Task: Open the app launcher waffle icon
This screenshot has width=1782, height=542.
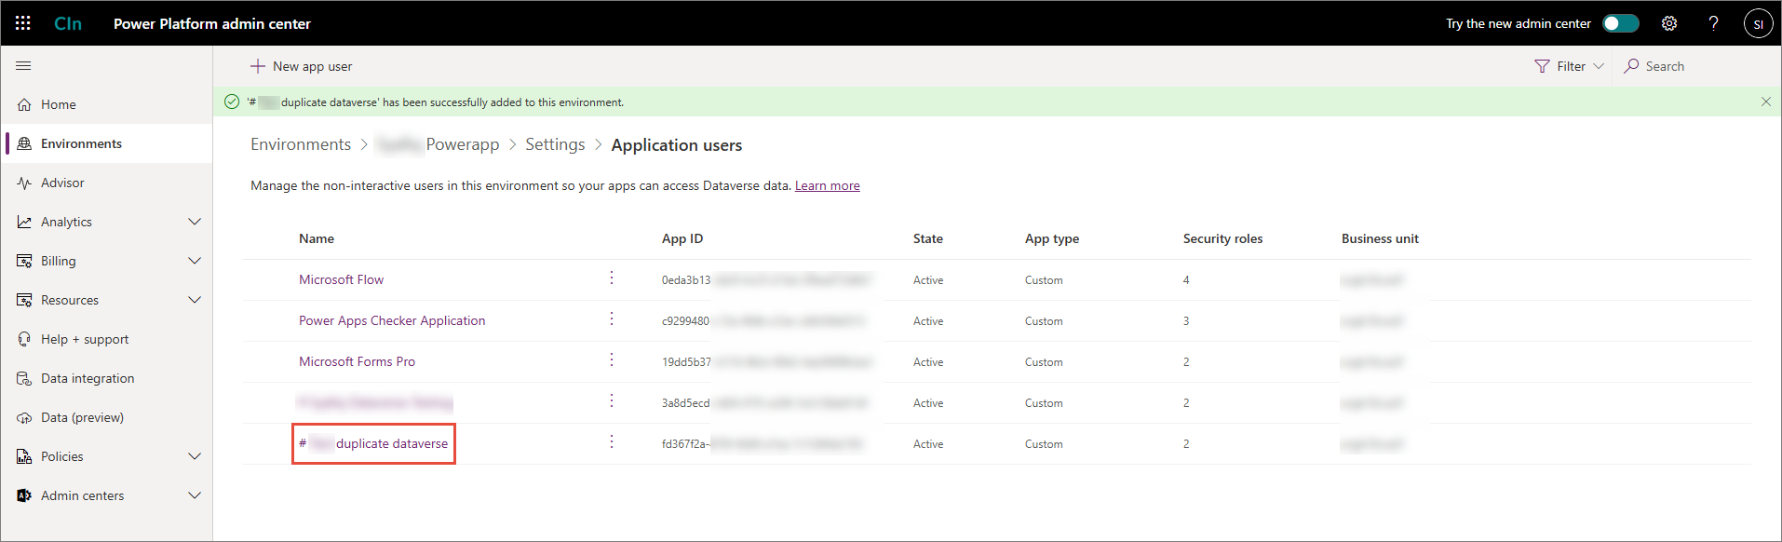Action: coord(23,23)
